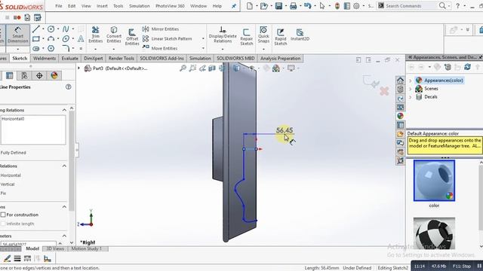Activate Rapid Sketch tool
Screen dimensions: 483x271
(x=280, y=37)
